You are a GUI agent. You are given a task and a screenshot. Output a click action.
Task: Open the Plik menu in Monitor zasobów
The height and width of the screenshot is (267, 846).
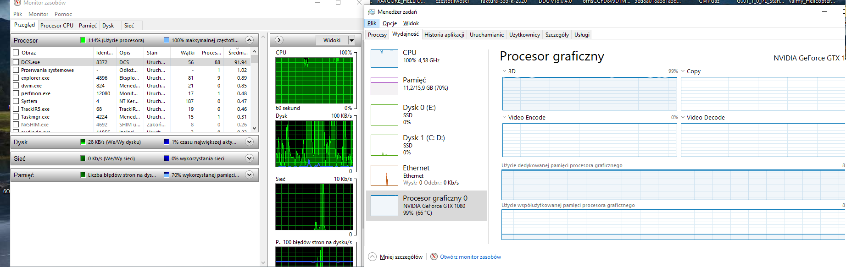[17, 14]
